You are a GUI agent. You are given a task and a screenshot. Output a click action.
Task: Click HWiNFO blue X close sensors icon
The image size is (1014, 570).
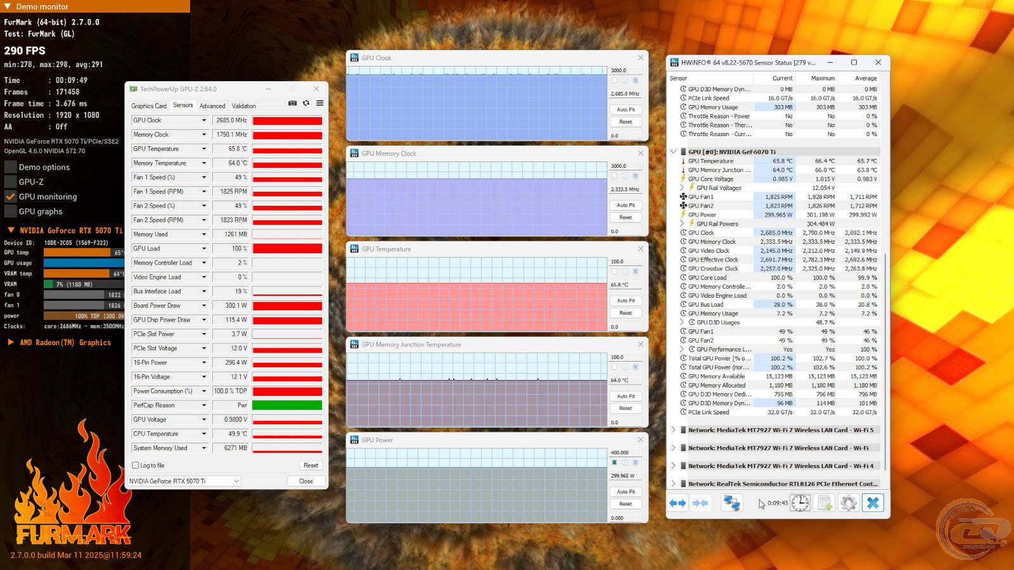tap(873, 503)
